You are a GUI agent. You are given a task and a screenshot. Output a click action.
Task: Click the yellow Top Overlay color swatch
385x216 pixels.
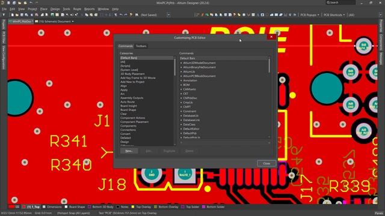[133, 207]
